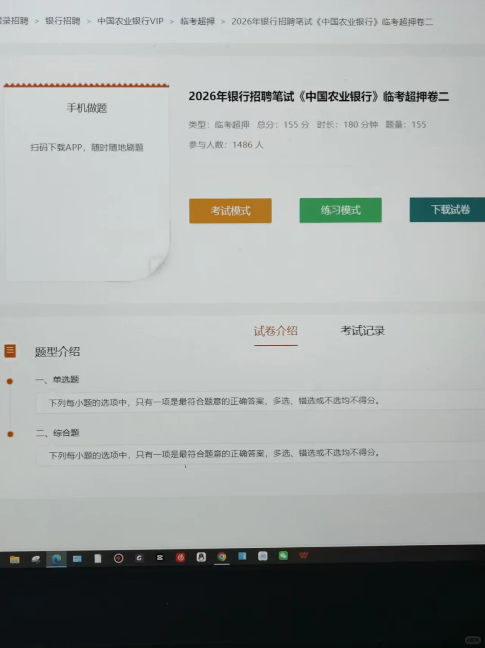Click the exam title heading 临考超押卷二
Screen dimensions: 485x648
[319, 96]
